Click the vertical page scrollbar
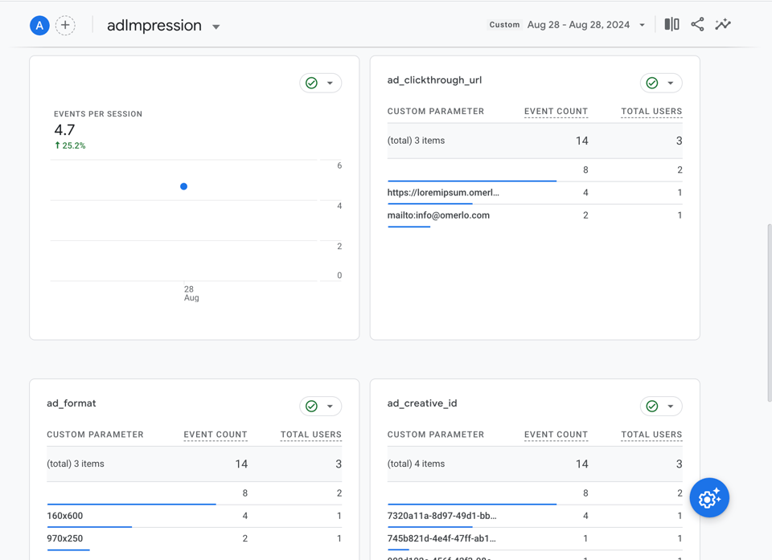Viewport: 772px width, 560px height. pyautogui.click(x=769, y=313)
